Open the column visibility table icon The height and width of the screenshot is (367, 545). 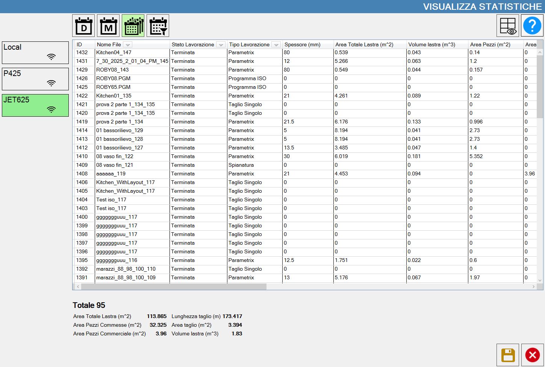tap(508, 26)
